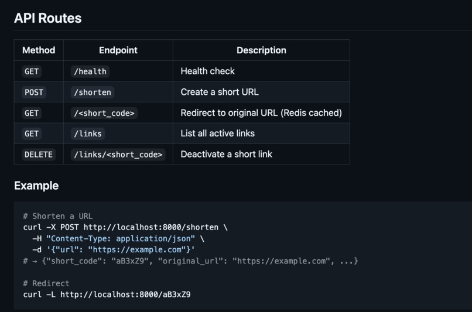Click the List all active links description
Screen dimensions: 472x312
pos(217,133)
